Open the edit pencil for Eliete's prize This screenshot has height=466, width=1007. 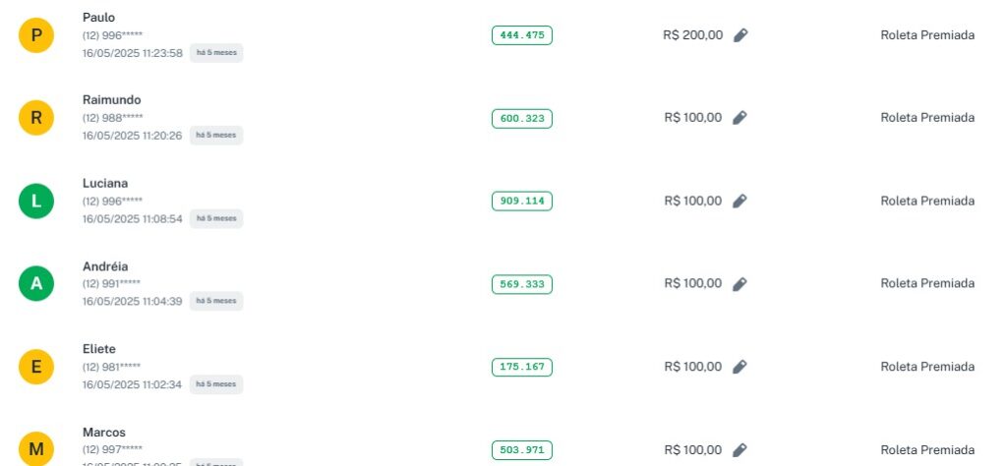740,367
